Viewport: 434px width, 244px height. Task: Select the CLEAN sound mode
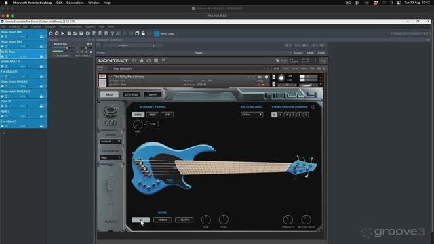point(163,220)
